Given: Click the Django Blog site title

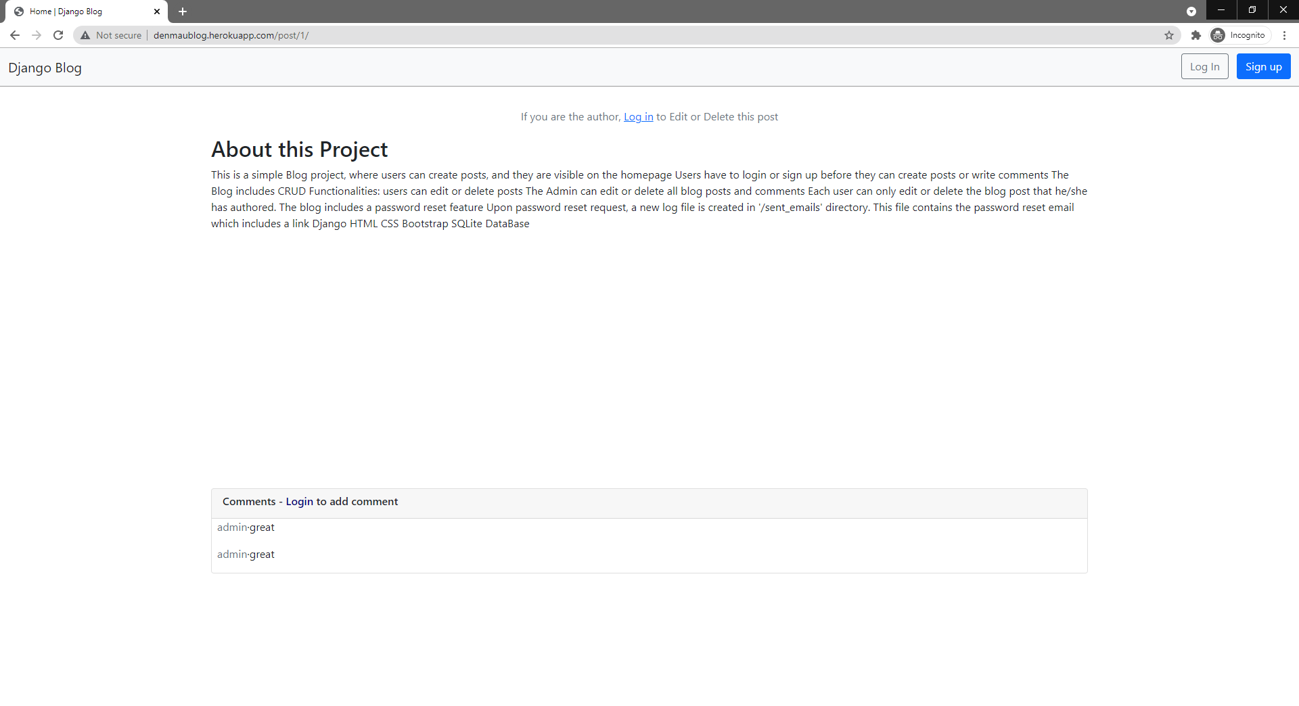Looking at the screenshot, I should coord(45,67).
